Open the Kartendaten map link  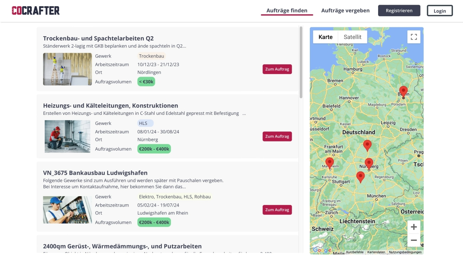tap(376, 252)
